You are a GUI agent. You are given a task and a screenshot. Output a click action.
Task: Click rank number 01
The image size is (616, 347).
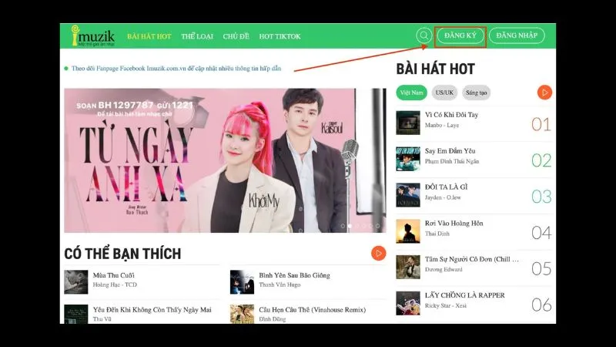[541, 124]
